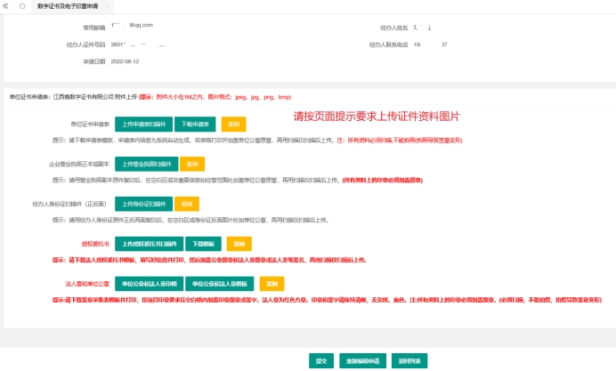This screenshot has width=616, height=371.
Task: Close the 数字证书及电子印章申请 tab
Action: [108, 5]
